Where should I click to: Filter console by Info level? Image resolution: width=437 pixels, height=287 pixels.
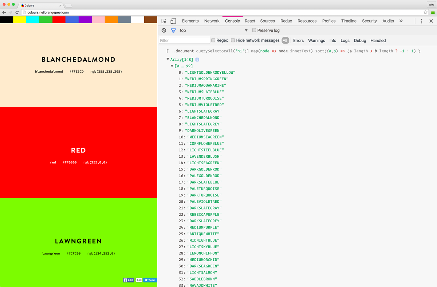click(333, 41)
